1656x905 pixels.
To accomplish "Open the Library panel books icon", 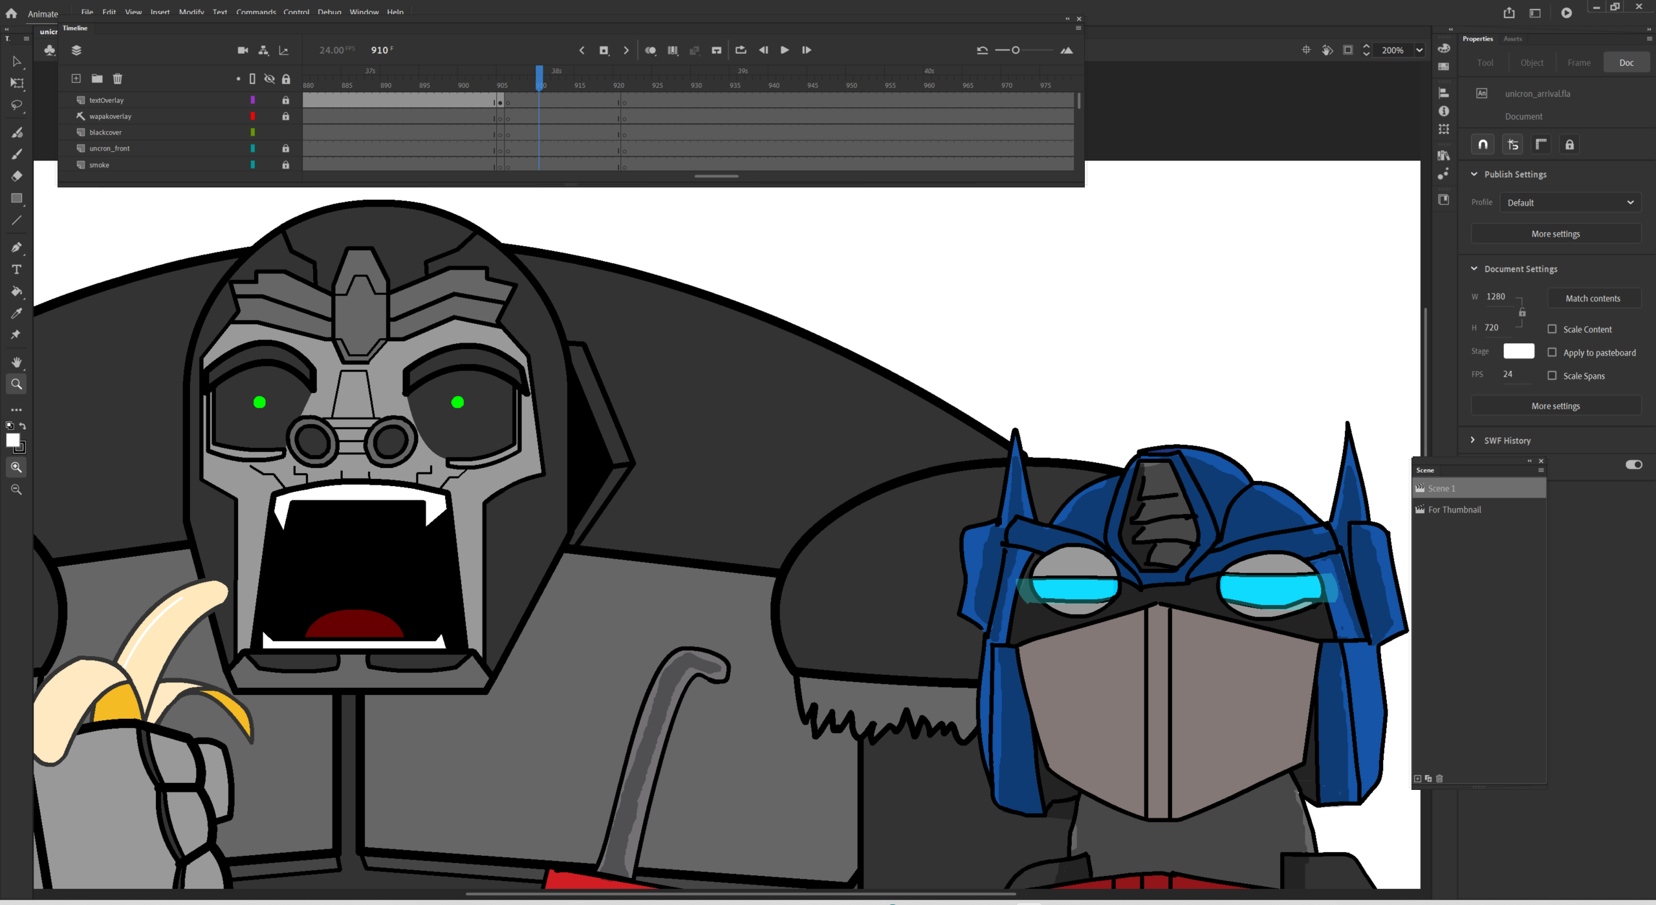I will click(x=1444, y=155).
